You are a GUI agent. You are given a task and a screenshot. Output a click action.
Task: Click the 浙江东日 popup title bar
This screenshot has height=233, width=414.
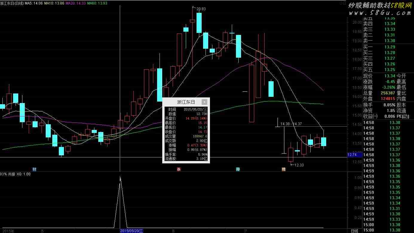[186, 102]
